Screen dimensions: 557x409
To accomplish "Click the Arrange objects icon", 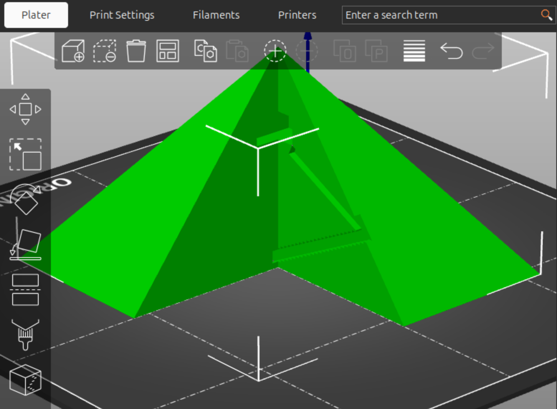I will point(167,50).
